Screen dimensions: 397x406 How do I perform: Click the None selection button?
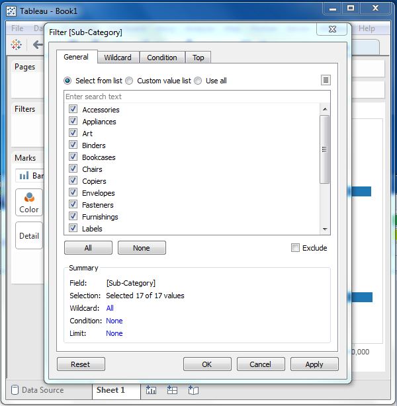click(x=142, y=248)
